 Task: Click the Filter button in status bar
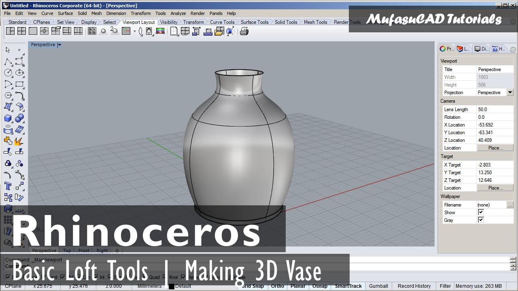[x=445, y=286]
